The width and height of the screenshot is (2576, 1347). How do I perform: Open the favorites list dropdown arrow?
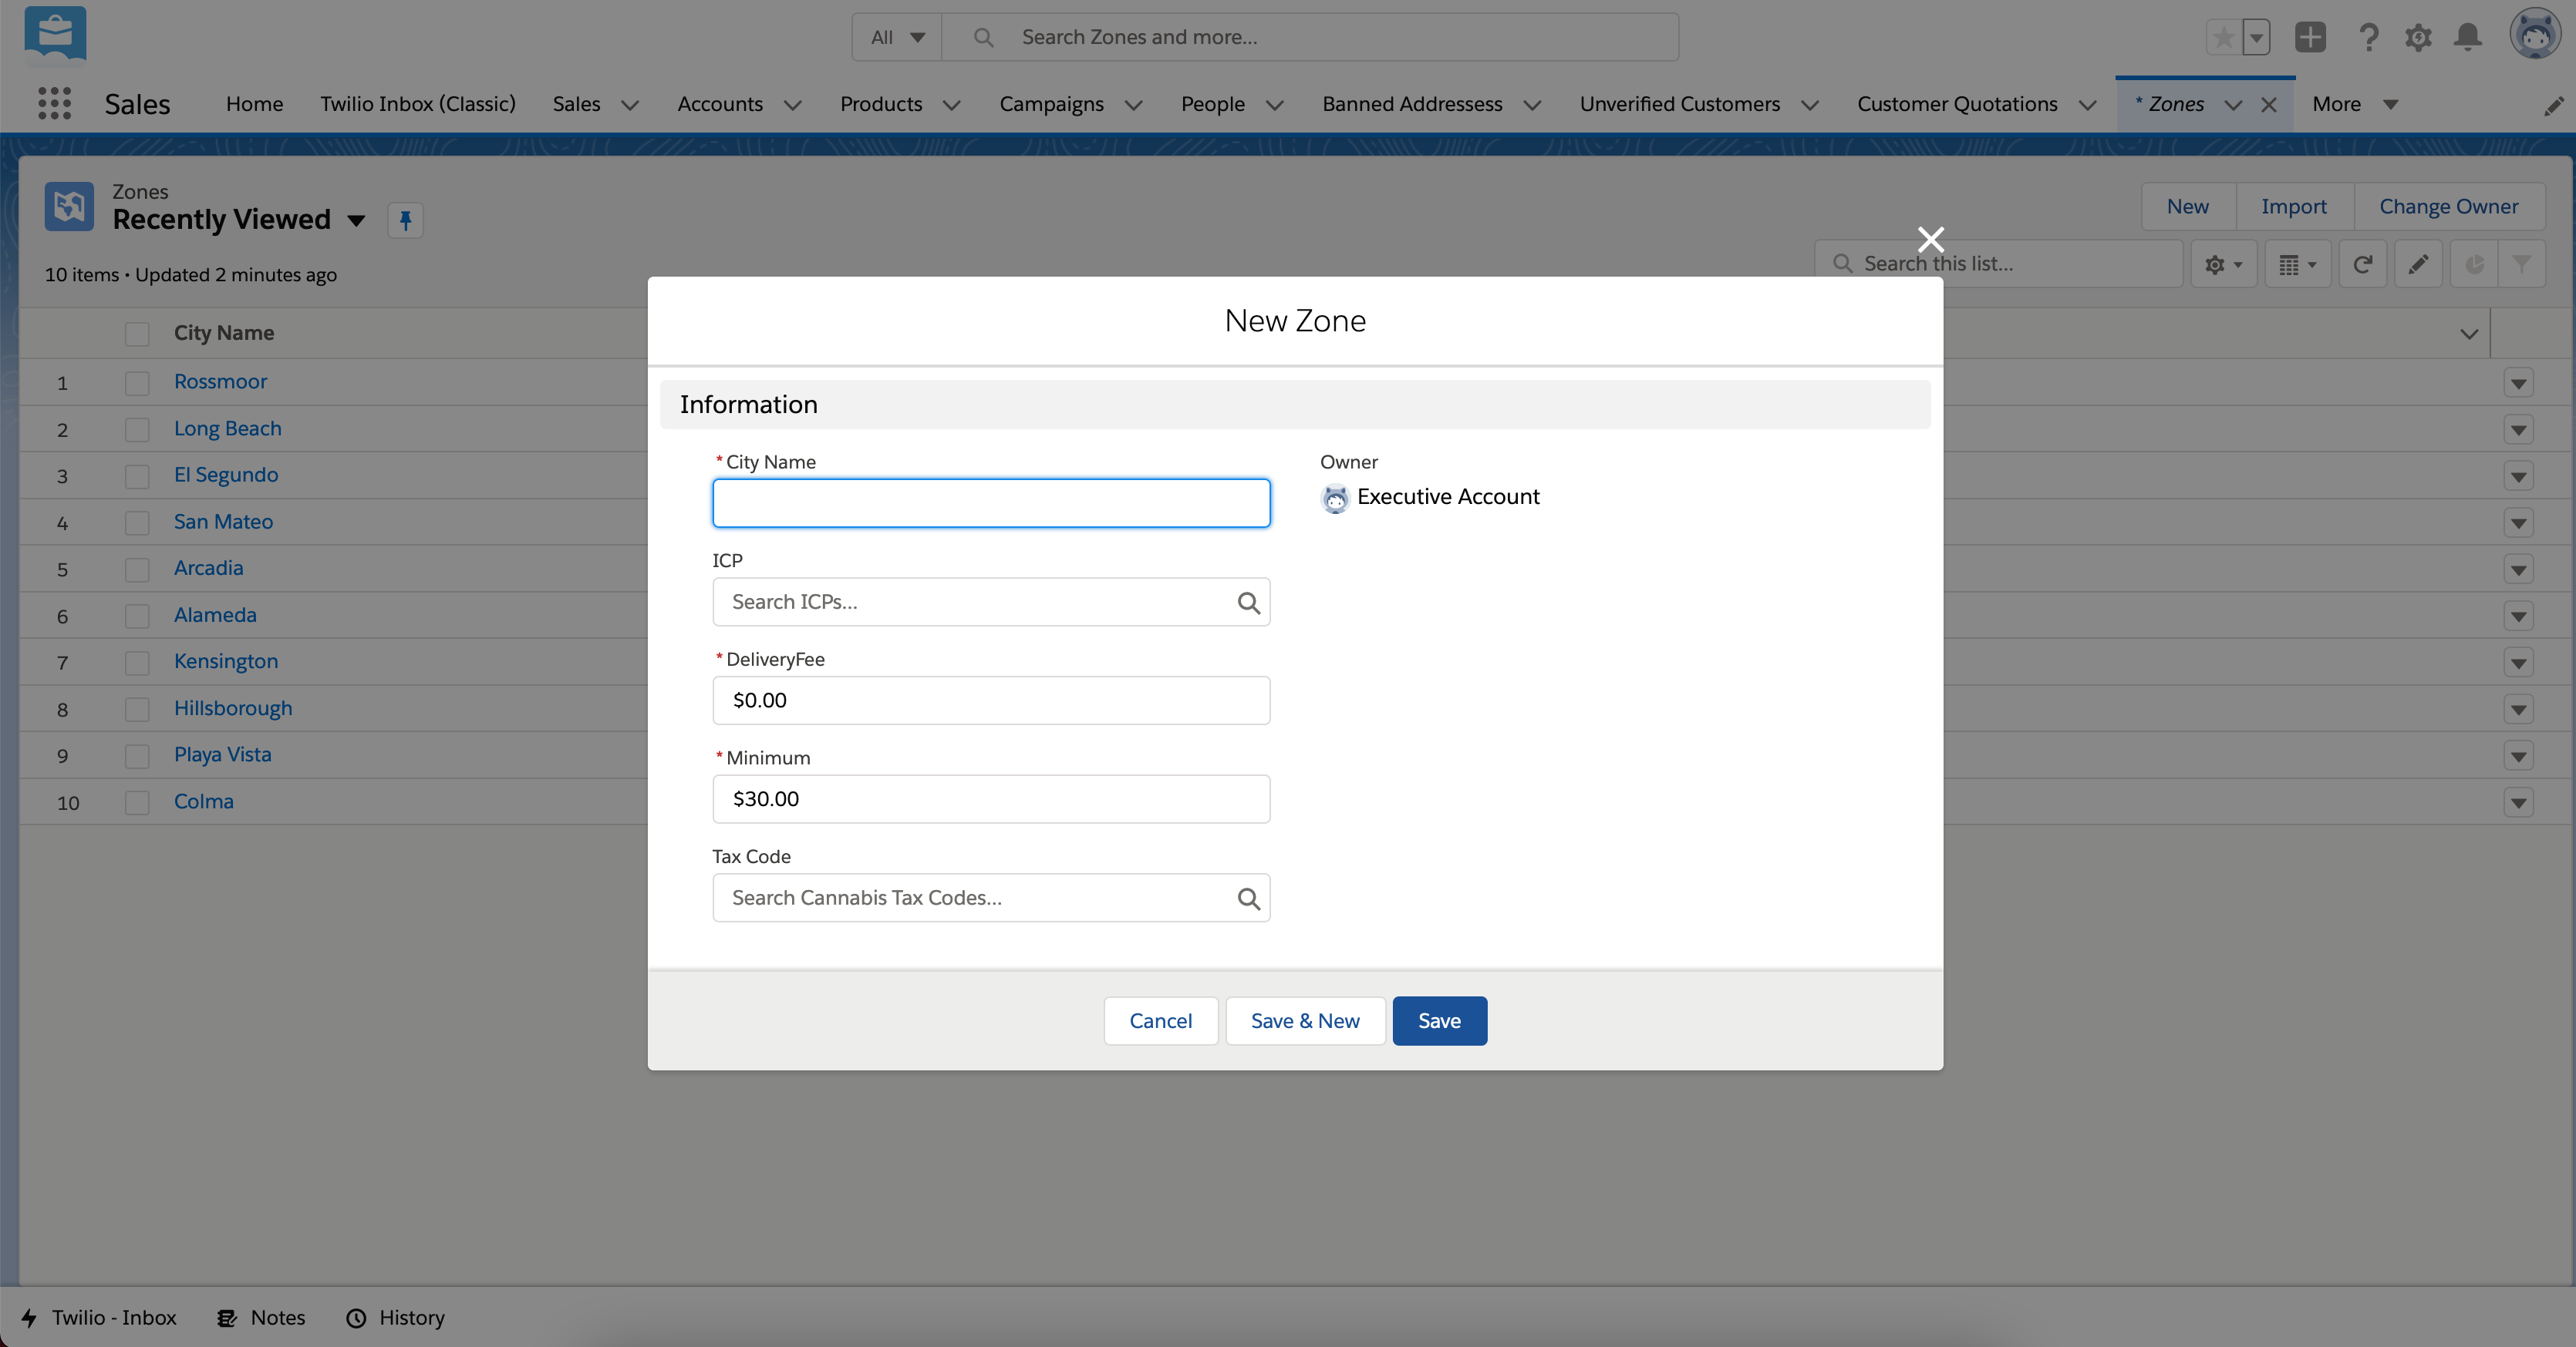point(2256,38)
